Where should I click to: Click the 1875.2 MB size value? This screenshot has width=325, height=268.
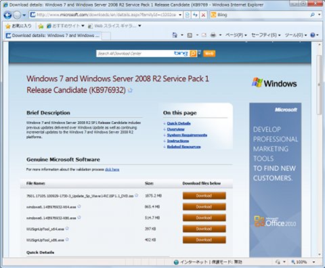pos(153,196)
